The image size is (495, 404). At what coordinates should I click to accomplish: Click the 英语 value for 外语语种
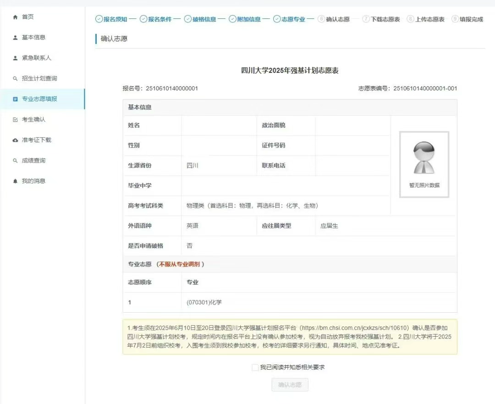(192, 226)
